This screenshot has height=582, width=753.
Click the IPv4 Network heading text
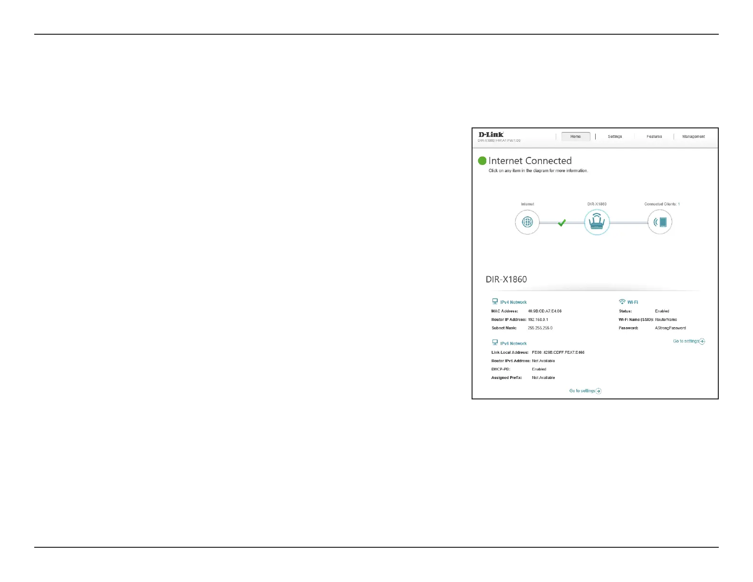click(x=513, y=302)
